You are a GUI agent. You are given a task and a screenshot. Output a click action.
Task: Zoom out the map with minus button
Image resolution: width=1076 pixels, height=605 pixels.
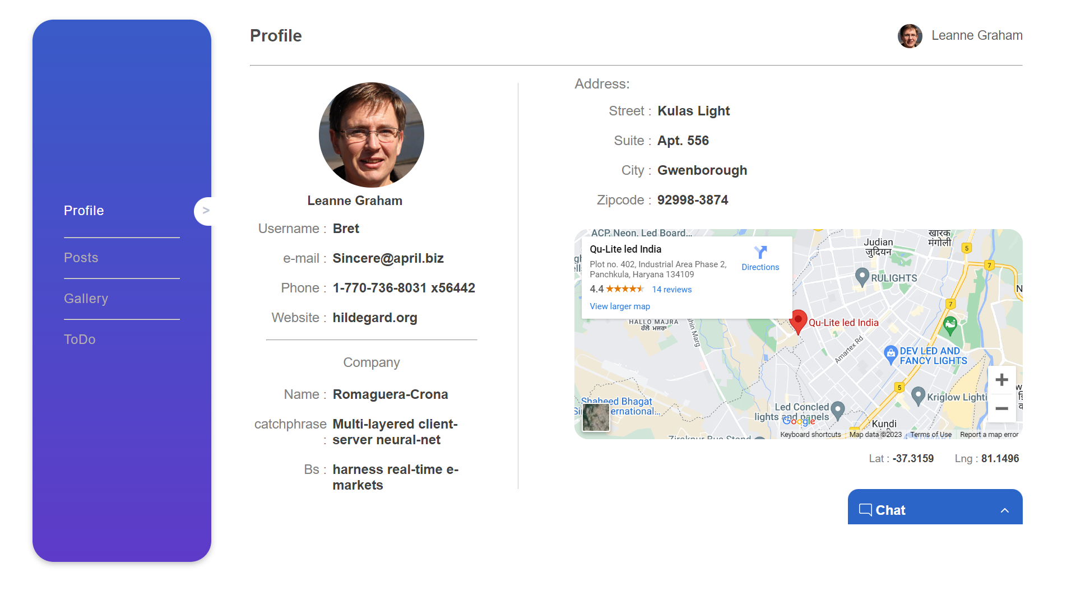(x=1001, y=408)
